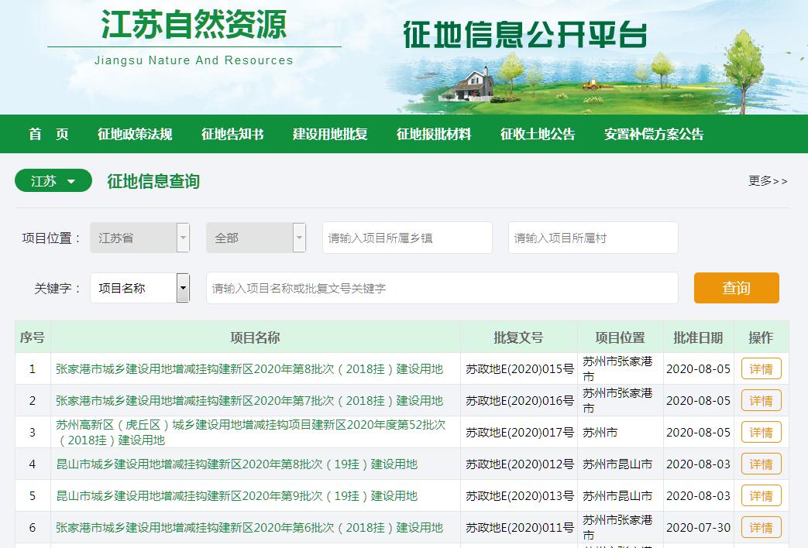Open 安置补偿方案公告 in the navigation bar
The width and height of the screenshot is (808, 548).
coord(654,134)
